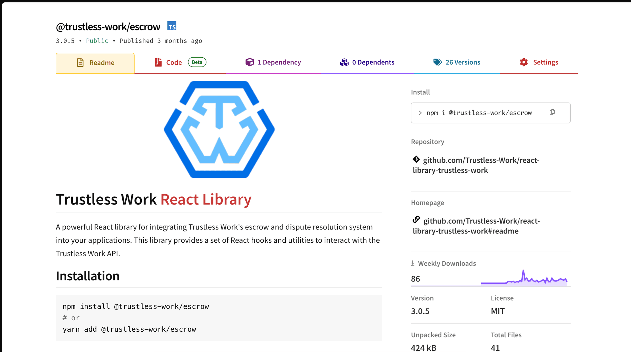This screenshot has height=352, width=631.
Task: Click the Weekly Downloads download icon
Action: click(413, 263)
